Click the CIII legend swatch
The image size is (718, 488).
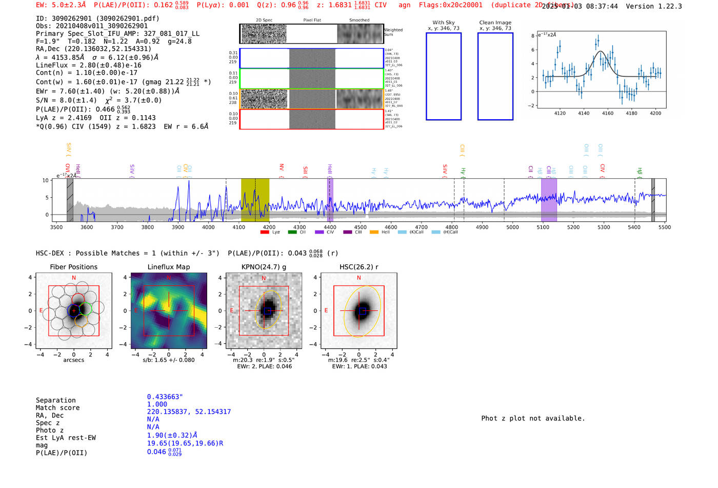tap(348, 232)
